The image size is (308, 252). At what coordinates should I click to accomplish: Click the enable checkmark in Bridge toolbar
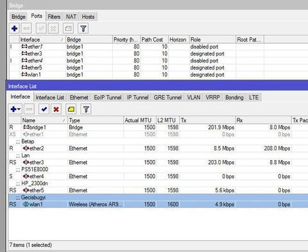click(x=41, y=28)
